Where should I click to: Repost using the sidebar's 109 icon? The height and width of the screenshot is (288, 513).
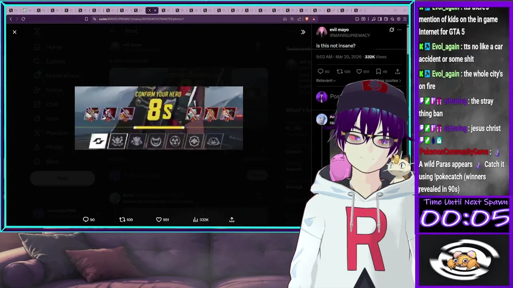(x=343, y=72)
